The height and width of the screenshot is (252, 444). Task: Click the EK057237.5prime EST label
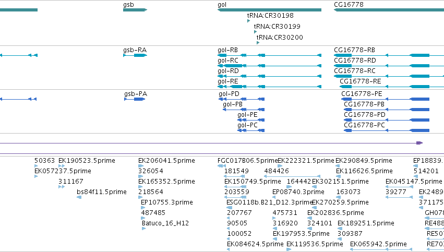(63, 171)
